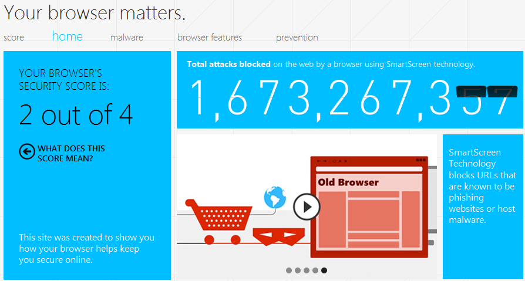The width and height of the screenshot is (525, 281).
Task: Go to the score tab
Action: pos(14,38)
